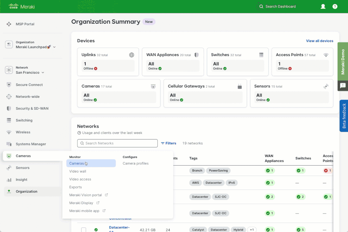The height and width of the screenshot is (232, 348).
Task: Click the AWS tag pill
Action: [x=195, y=183]
